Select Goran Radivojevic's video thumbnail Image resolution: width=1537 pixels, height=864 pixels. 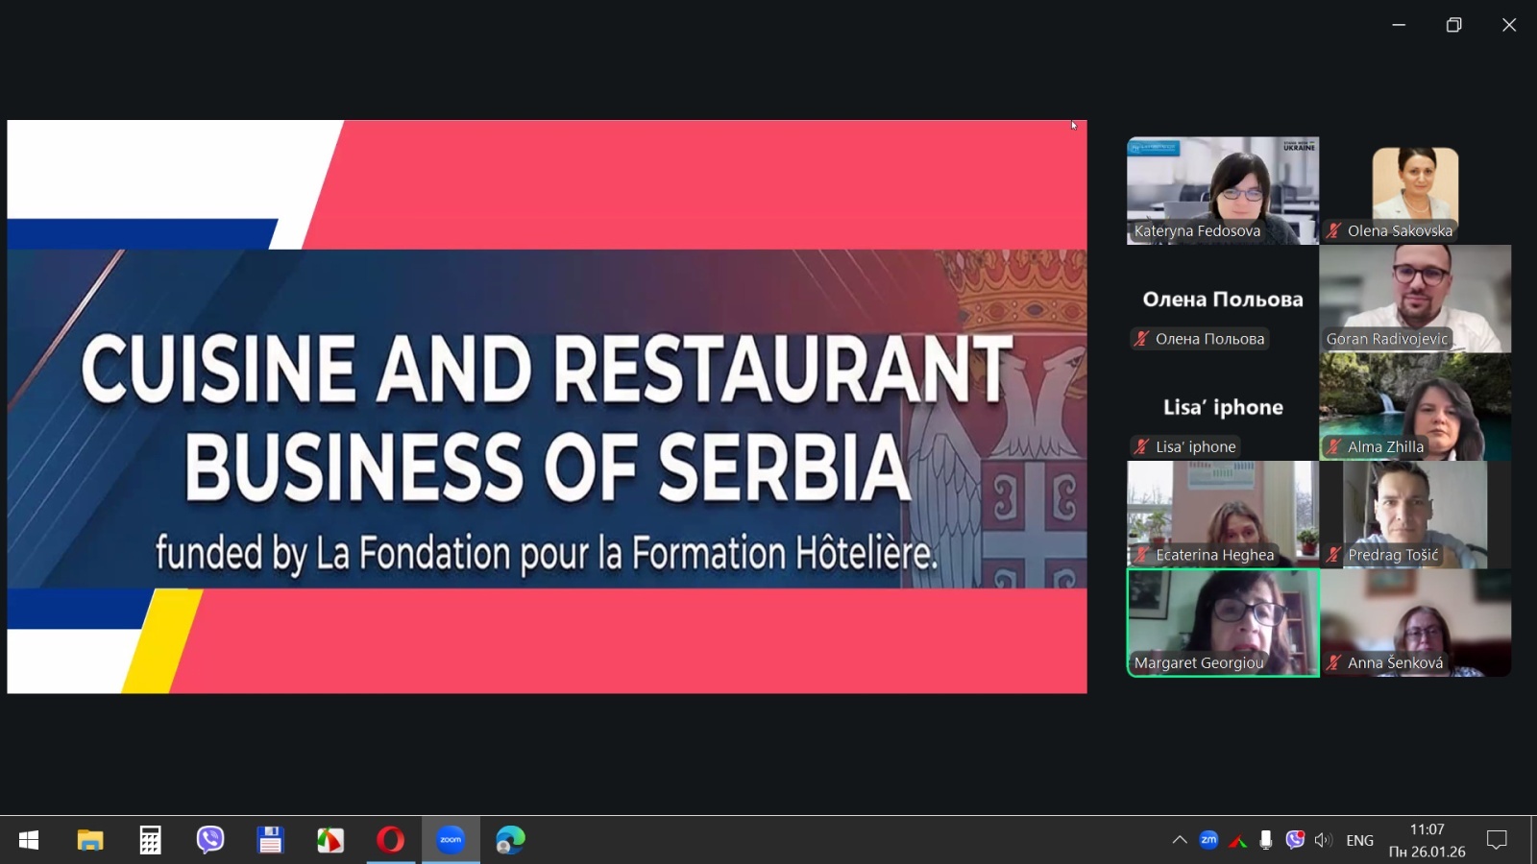click(1415, 298)
